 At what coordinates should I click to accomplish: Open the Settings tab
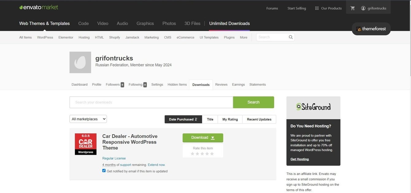coord(157,84)
